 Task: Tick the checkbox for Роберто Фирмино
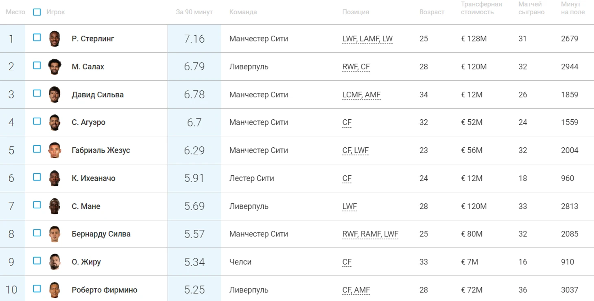pos(37,289)
